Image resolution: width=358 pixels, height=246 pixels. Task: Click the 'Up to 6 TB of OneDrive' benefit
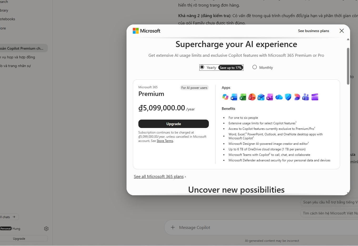click(x=267, y=149)
